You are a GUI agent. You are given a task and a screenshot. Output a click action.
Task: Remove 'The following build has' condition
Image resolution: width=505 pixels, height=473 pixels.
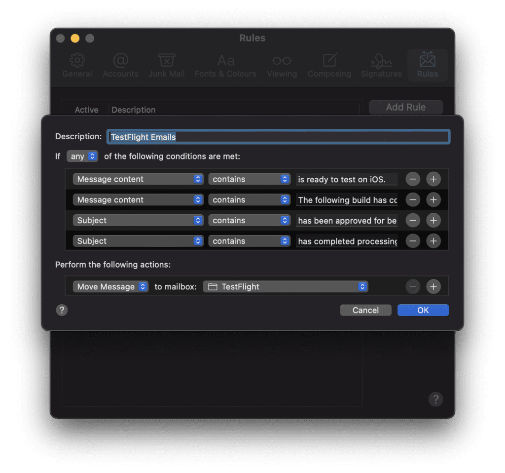(413, 200)
